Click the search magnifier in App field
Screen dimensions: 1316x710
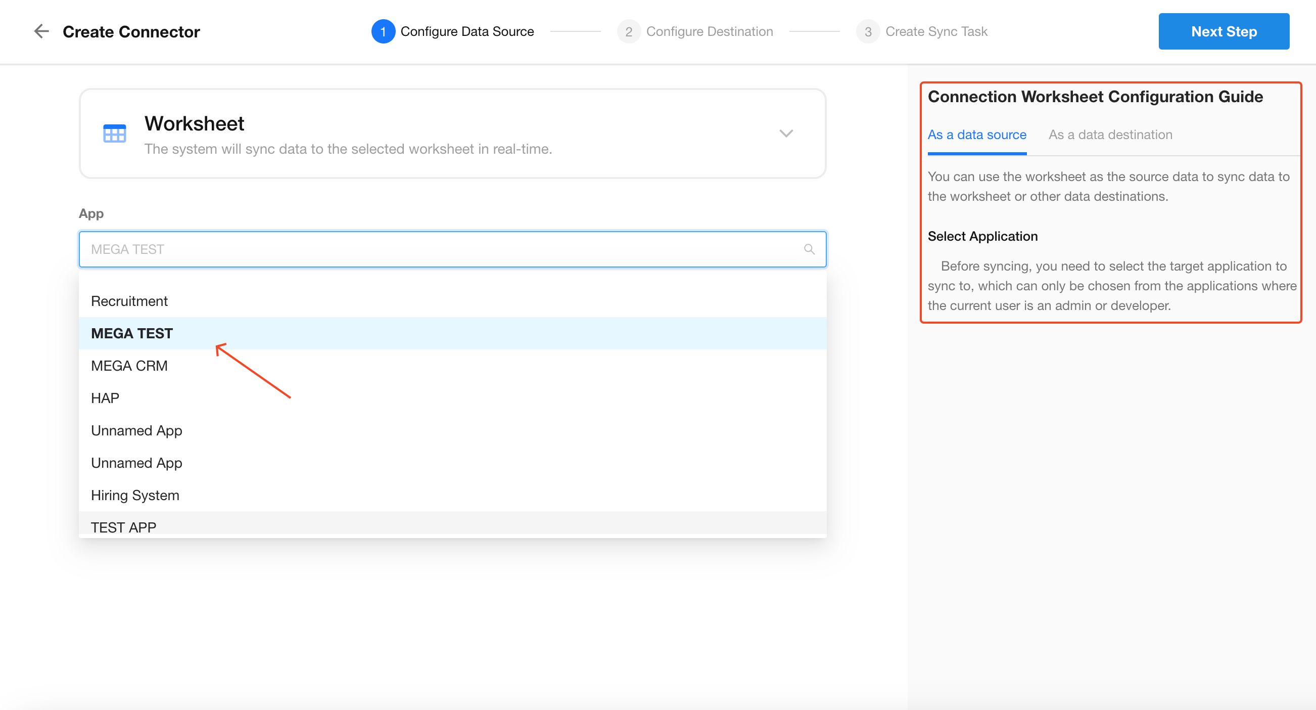click(809, 249)
